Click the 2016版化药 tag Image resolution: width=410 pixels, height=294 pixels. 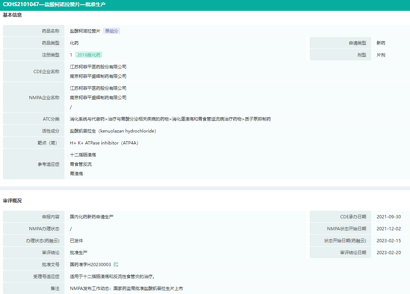[89, 55]
